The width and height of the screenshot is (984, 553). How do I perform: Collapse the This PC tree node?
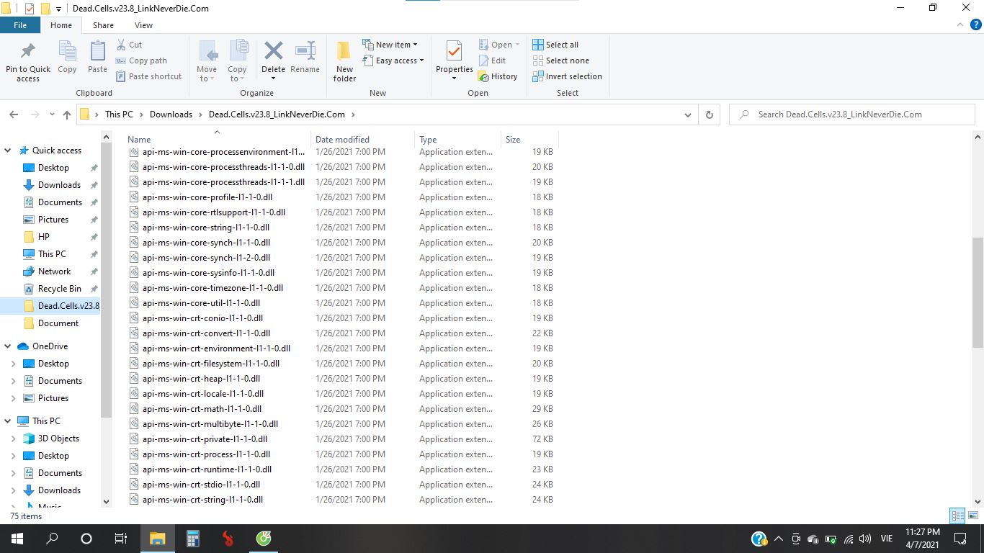[8, 421]
